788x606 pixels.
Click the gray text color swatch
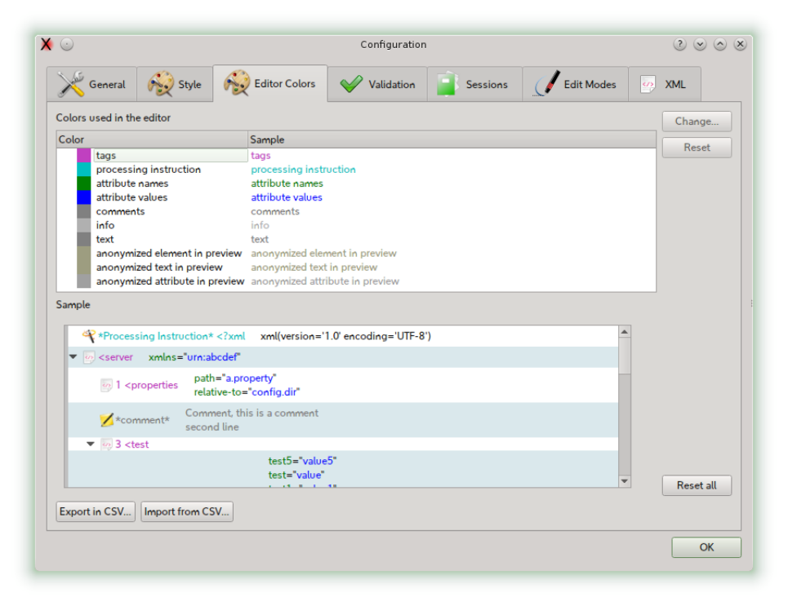84,240
